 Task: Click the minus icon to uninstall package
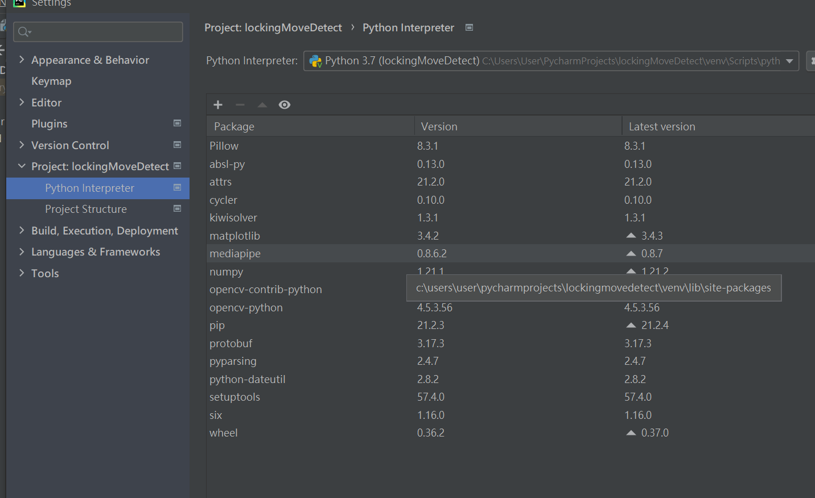click(x=240, y=105)
